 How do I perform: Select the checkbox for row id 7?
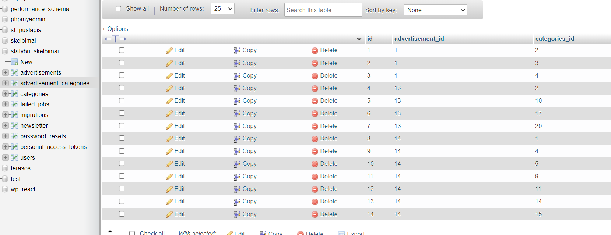coord(122,125)
